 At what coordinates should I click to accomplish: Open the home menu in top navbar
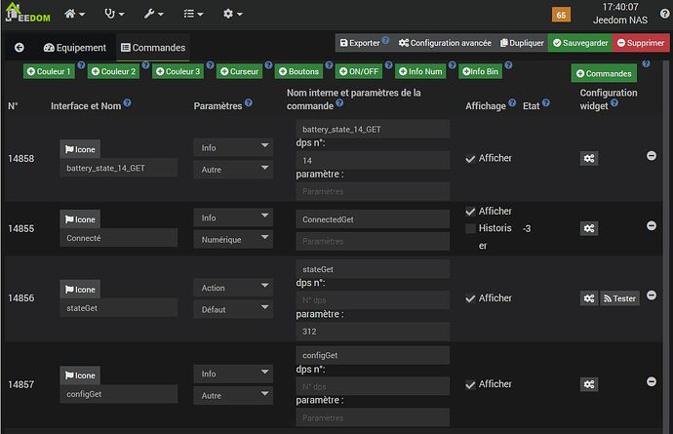74,15
